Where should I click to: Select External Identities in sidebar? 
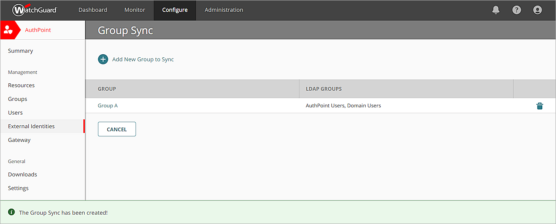[31, 127]
